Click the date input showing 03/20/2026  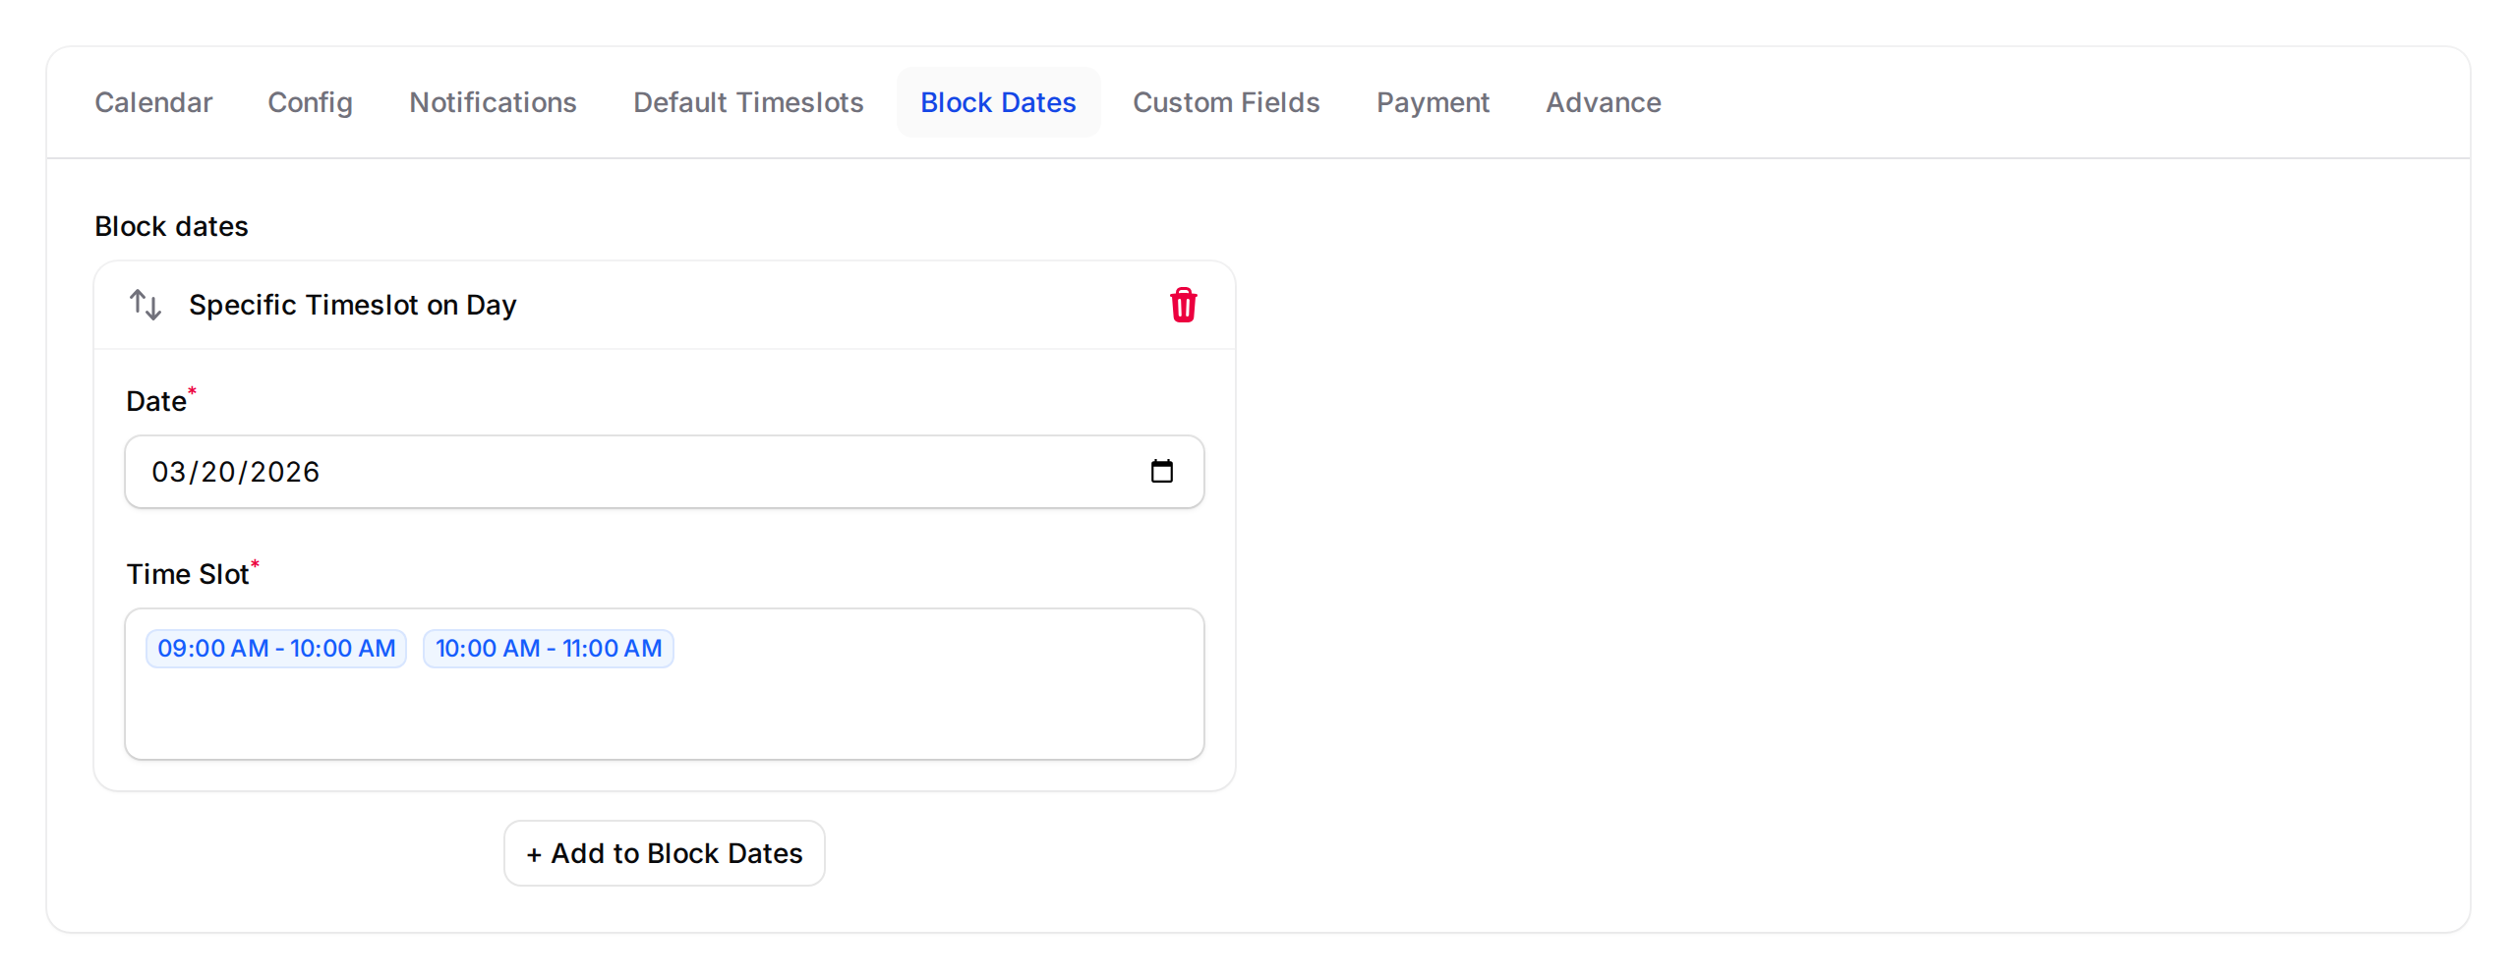click(x=590, y=471)
